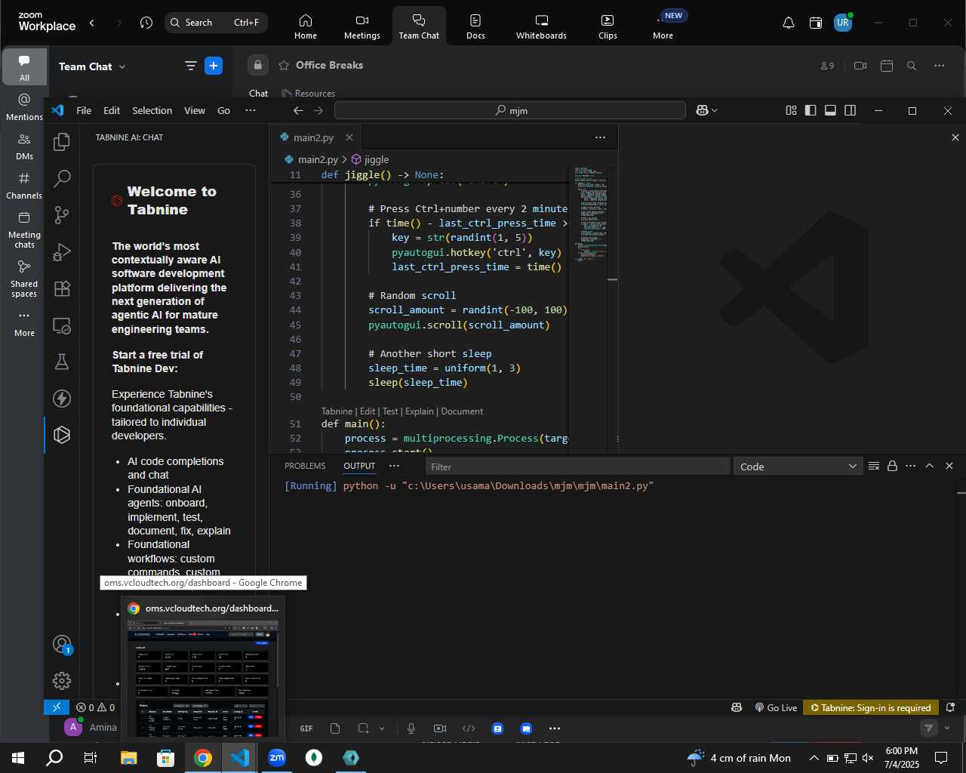This screenshot has height=773, width=966.
Task: Open VS Code Edit menu
Action: pos(112,110)
